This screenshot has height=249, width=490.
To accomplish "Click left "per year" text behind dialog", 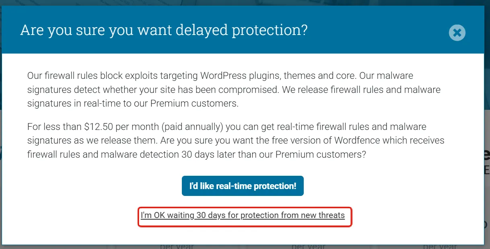I will (x=177, y=246).
